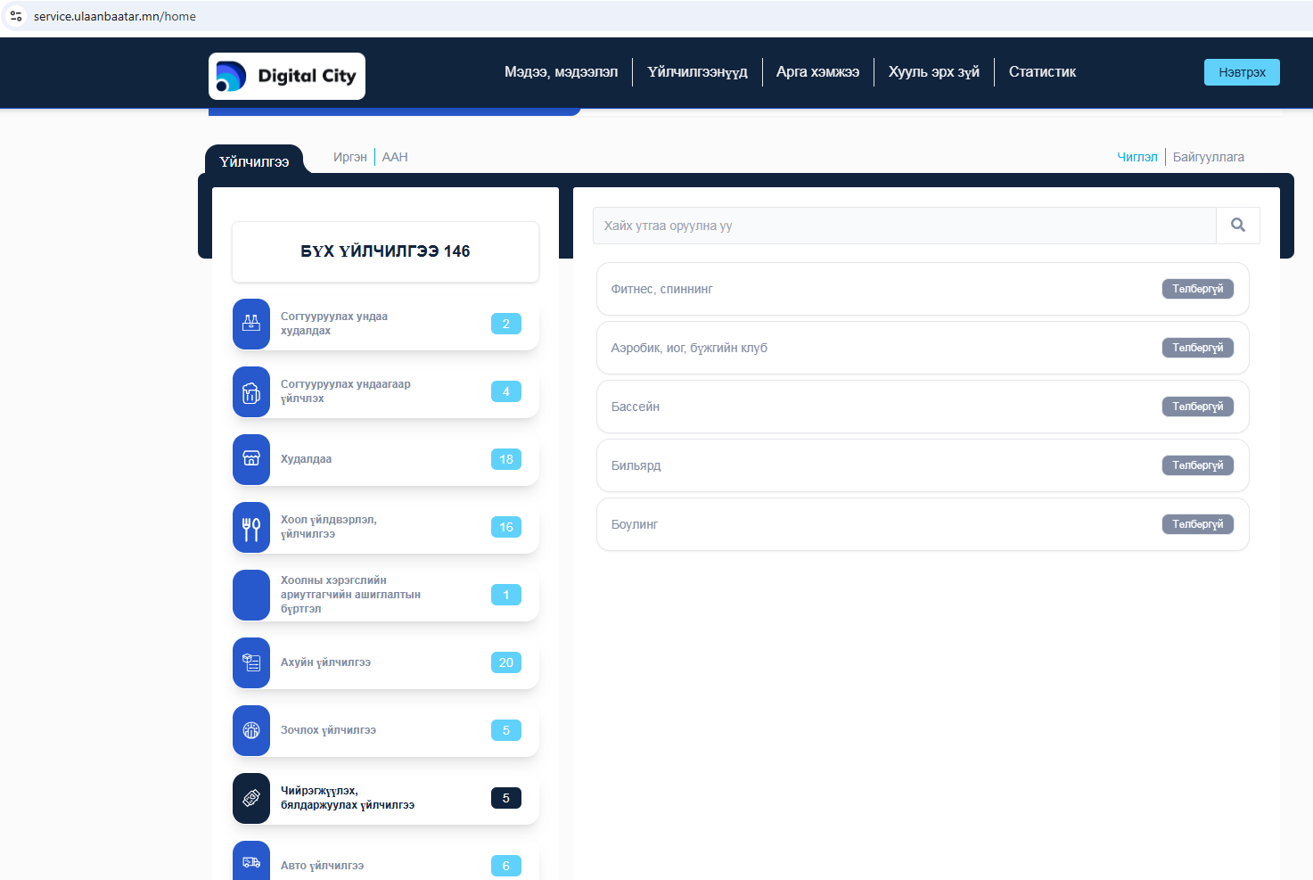Switch to the ААН filter
The width and height of the screenshot is (1313, 880).
395,157
